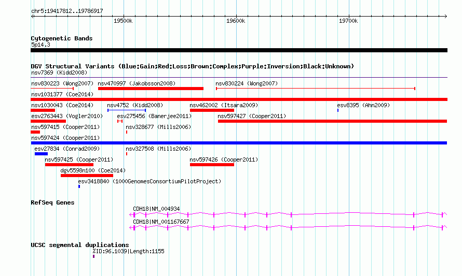Select esv2763443 (Vogler2010) label

[x=67, y=116]
